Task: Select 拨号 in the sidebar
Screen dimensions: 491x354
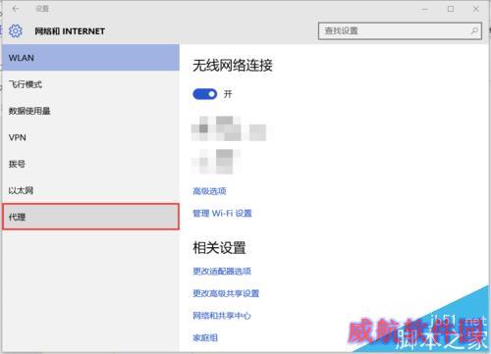Action: 91,164
